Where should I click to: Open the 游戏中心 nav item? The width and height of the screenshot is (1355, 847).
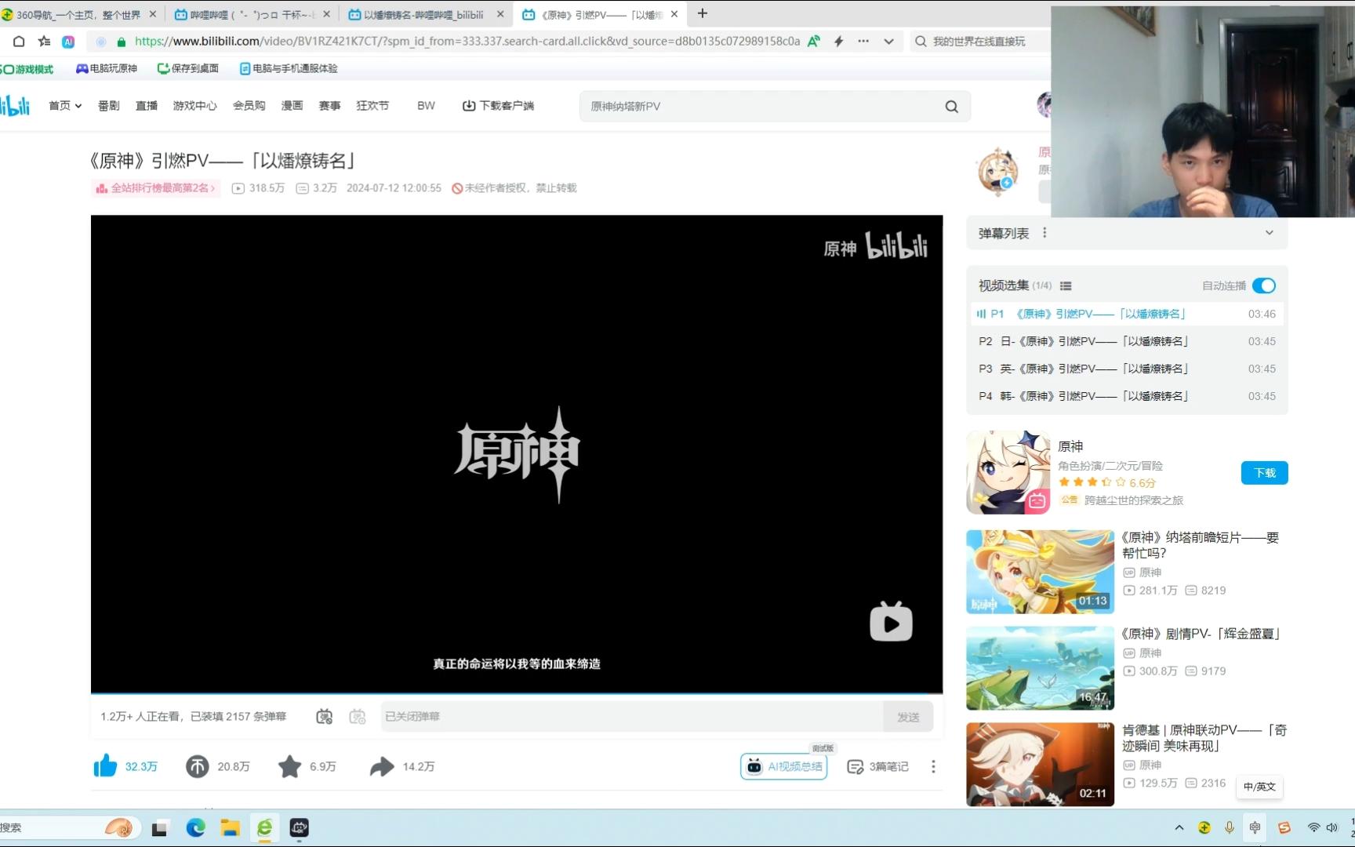click(194, 105)
